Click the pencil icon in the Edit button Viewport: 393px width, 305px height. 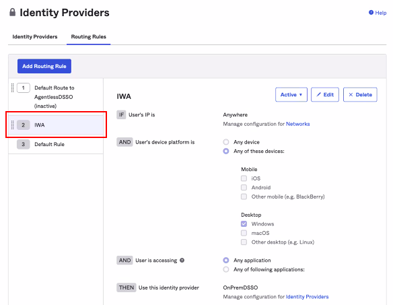pos(318,94)
